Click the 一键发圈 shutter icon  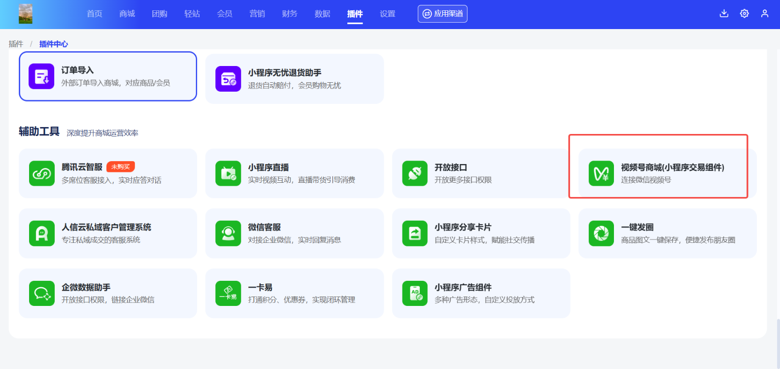(x=601, y=233)
